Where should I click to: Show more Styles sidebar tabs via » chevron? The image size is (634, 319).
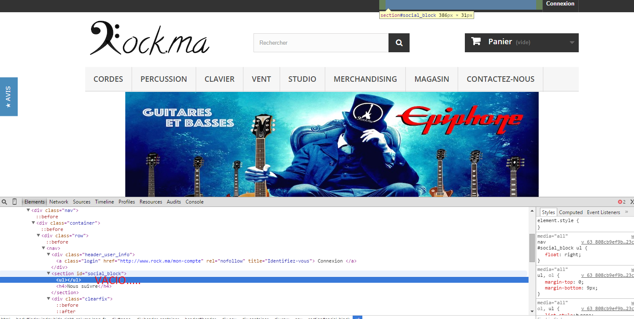click(627, 212)
